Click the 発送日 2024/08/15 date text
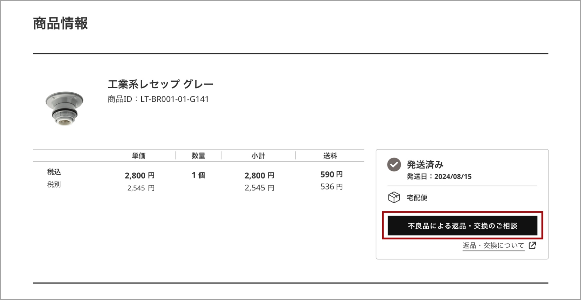 click(x=439, y=177)
